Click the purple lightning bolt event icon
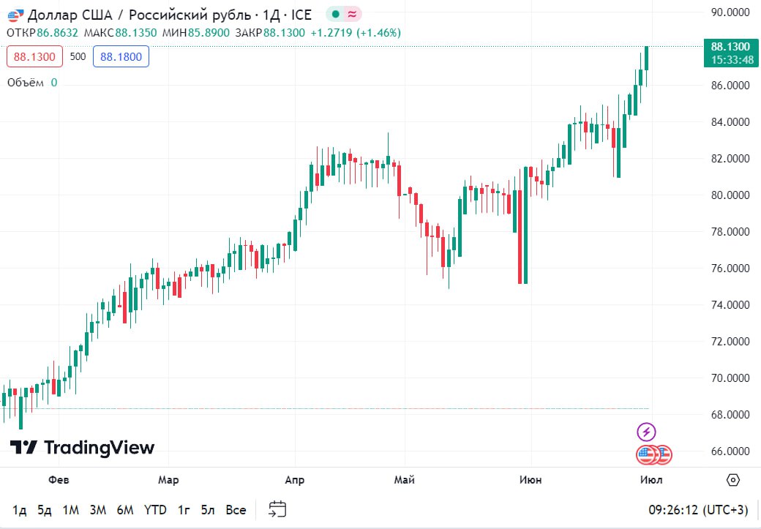The width and height of the screenshot is (761, 529). [646, 432]
